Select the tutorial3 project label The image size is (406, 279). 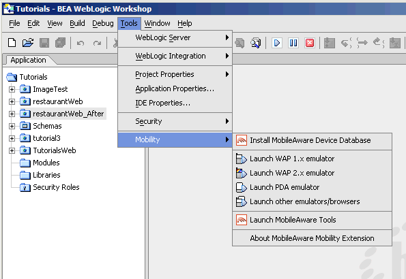[46, 138]
